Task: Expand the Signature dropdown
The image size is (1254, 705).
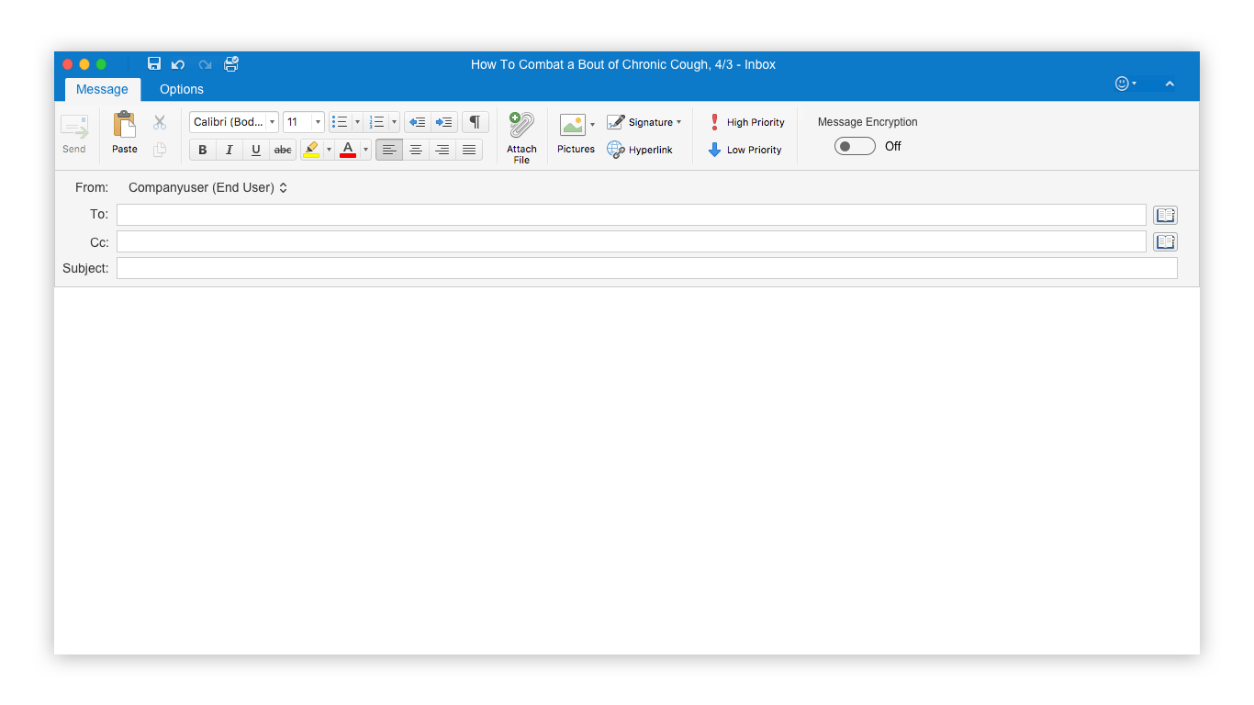Action: click(x=678, y=122)
